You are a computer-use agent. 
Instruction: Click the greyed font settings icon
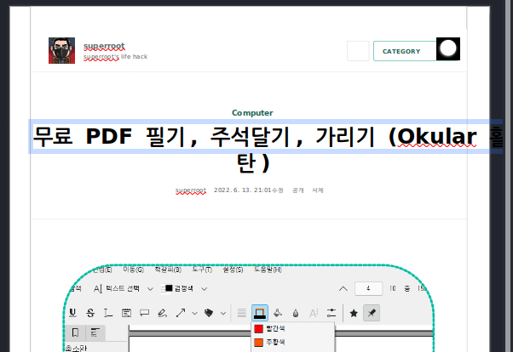314,313
